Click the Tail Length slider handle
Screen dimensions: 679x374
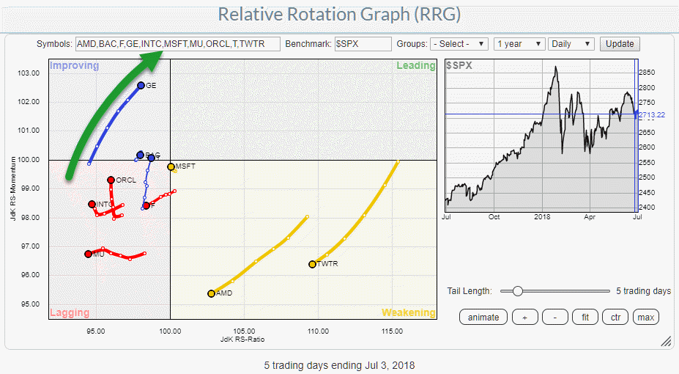517,291
